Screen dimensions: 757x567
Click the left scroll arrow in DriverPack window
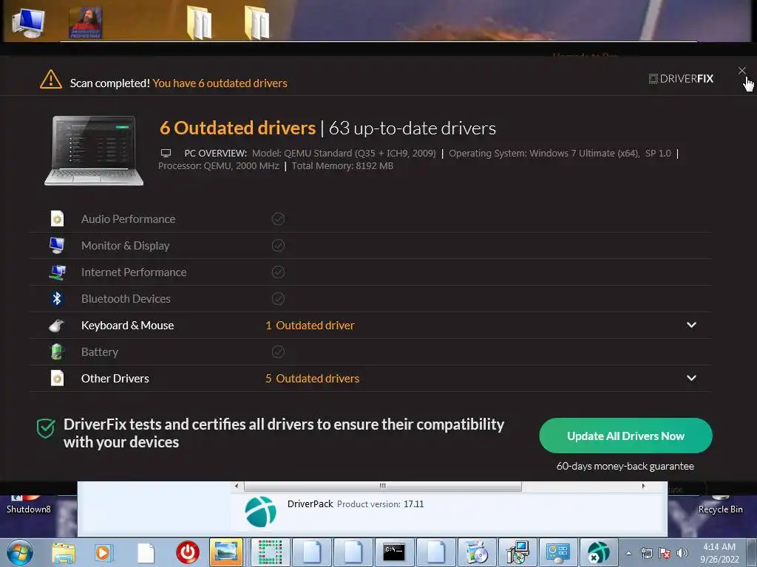click(237, 486)
